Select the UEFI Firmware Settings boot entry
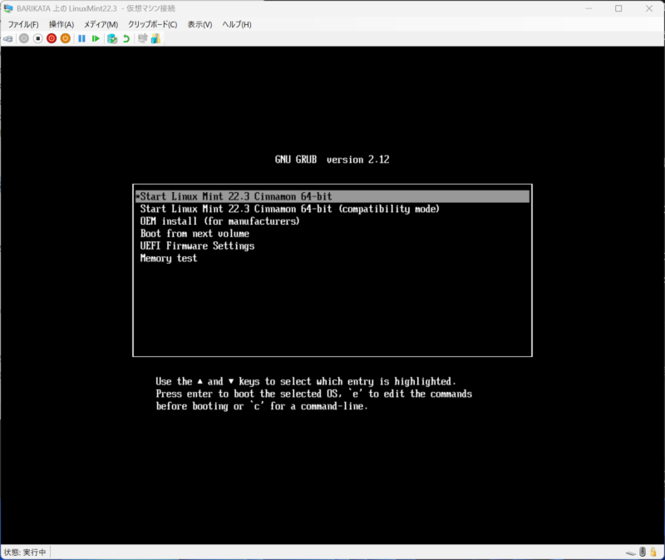The height and width of the screenshot is (560, 665). (197, 246)
